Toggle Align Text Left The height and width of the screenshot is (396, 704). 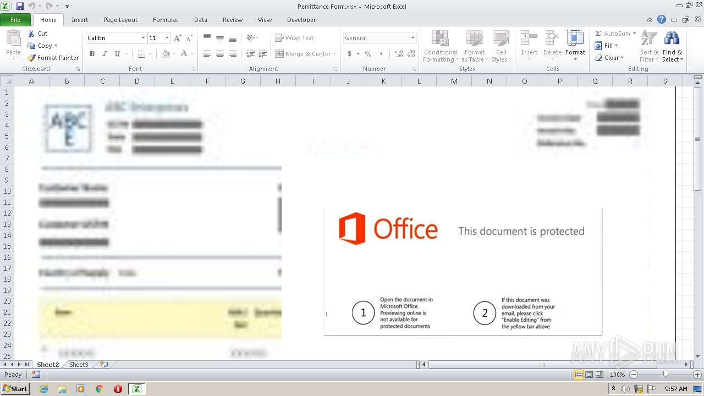click(207, 54)
